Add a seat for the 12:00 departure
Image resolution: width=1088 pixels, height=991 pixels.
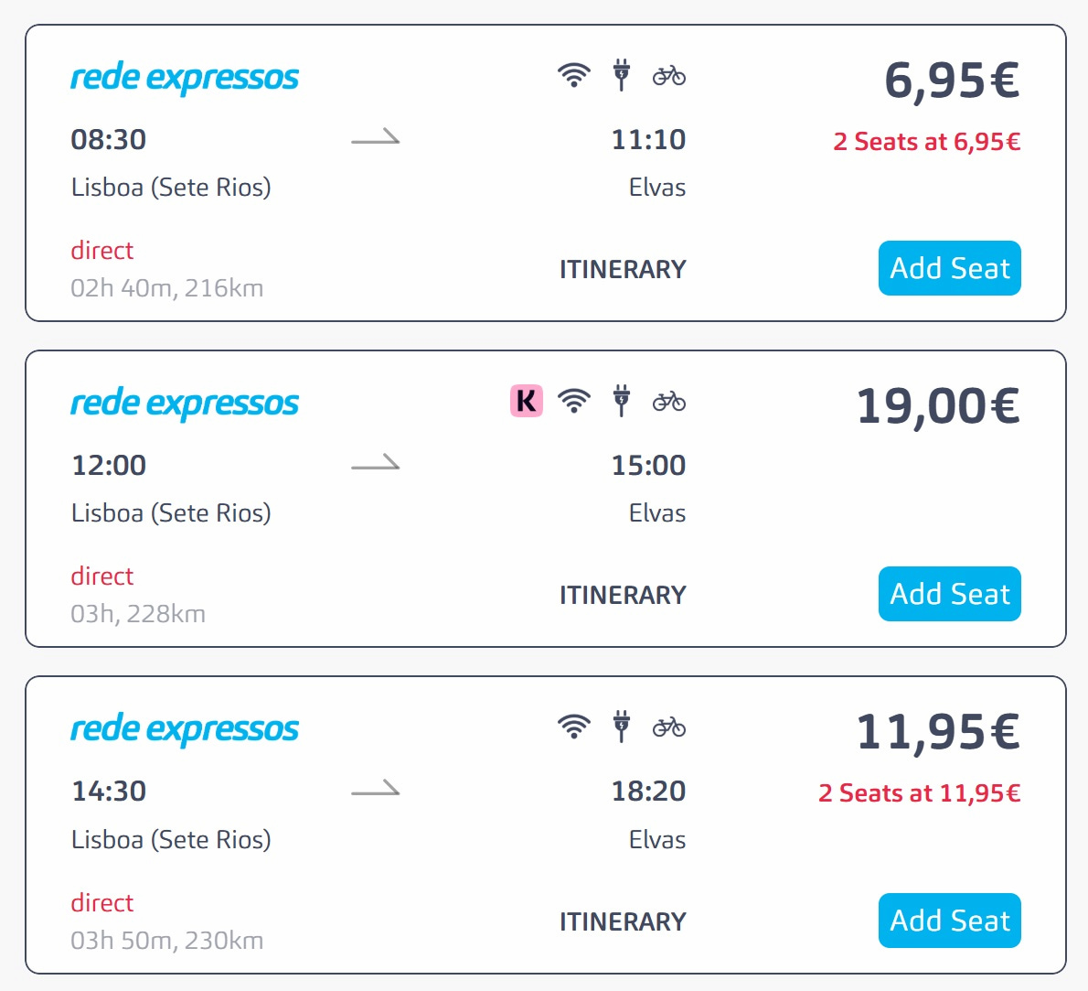949,594
